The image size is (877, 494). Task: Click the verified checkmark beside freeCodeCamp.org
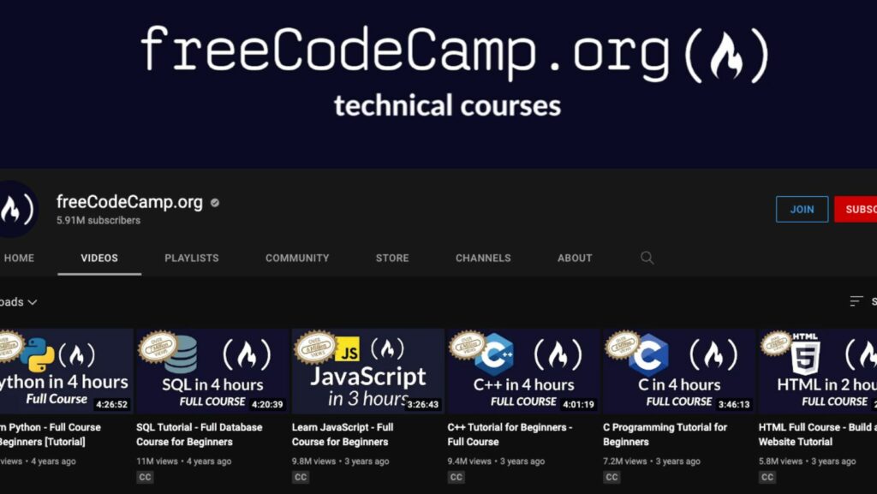click(x=214, y=202)
